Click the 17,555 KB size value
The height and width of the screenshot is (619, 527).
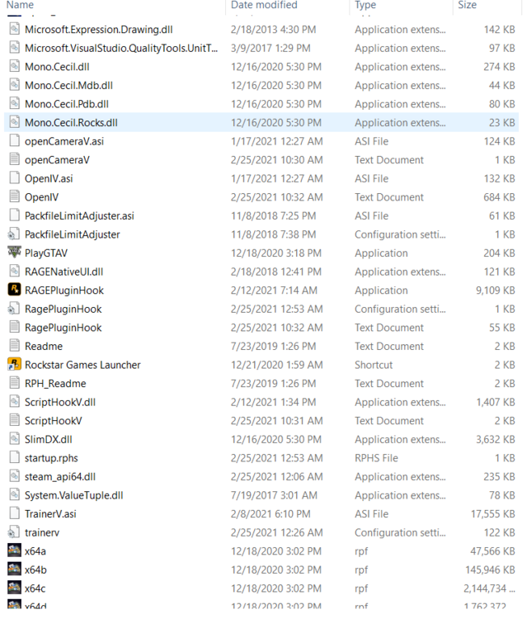click(x=492, y=514)
